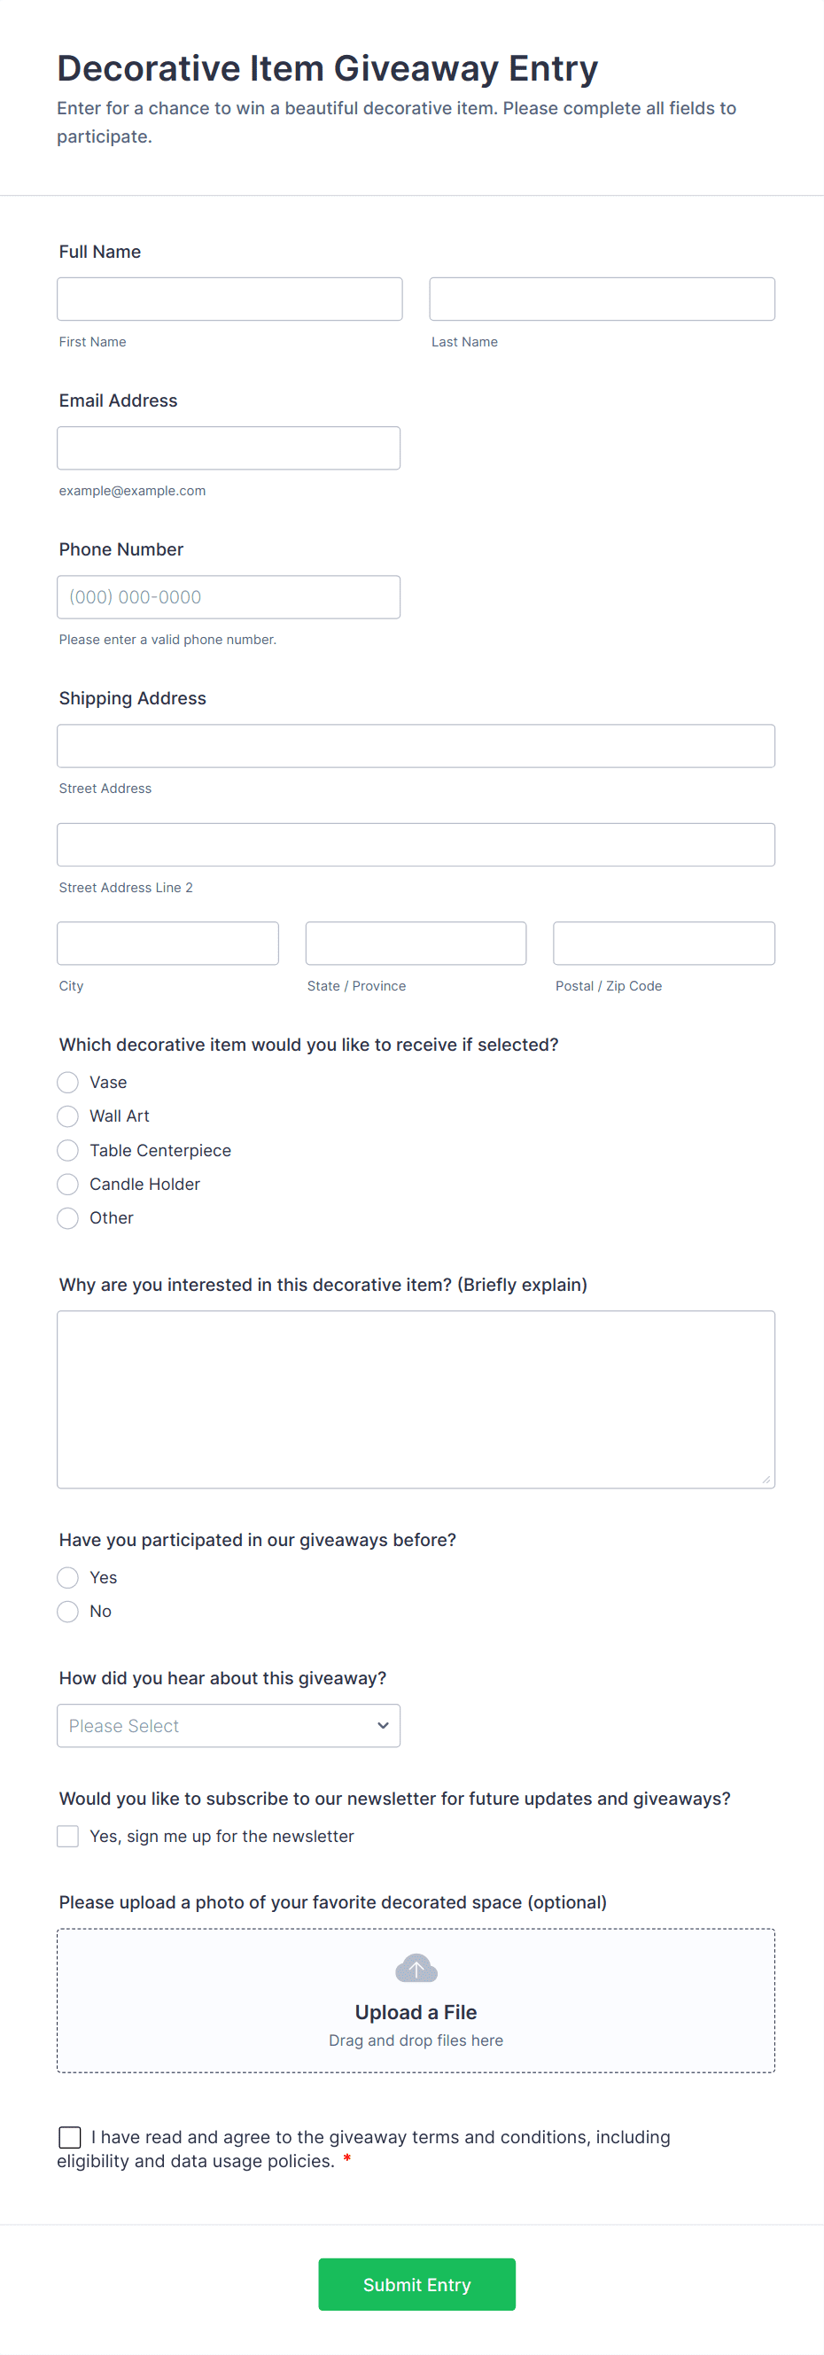Click the Street Address Line 2 field
The width and height of the screenshot is (824, 2355).
tap(416, 844)
